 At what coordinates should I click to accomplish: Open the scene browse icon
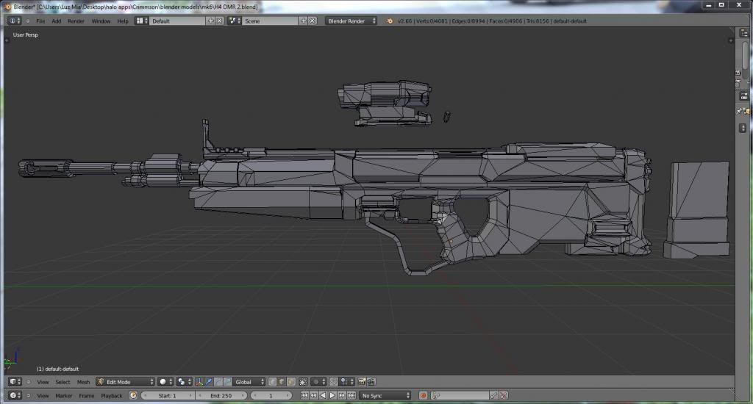(x=235, y=21)
